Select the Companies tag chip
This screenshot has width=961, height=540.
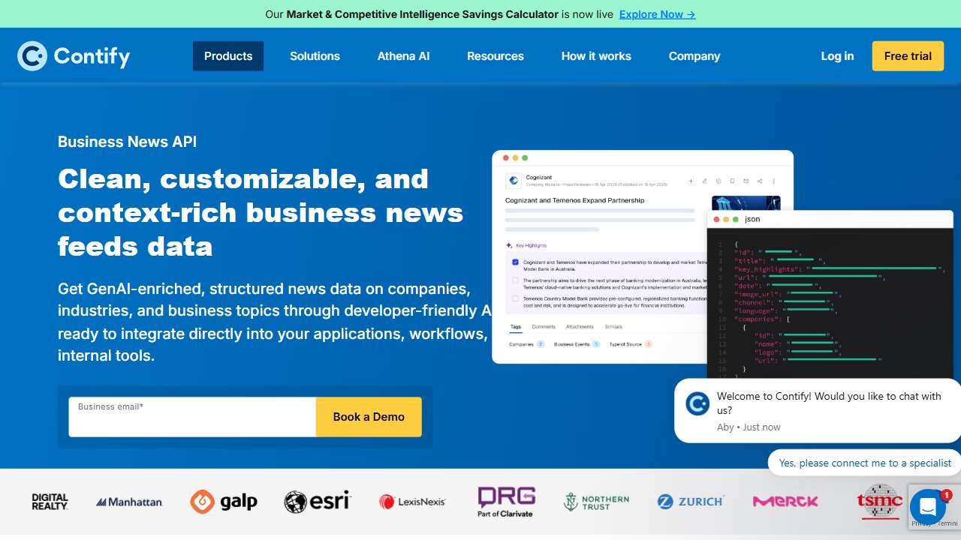pyautogui.click(x=521, y=344)
